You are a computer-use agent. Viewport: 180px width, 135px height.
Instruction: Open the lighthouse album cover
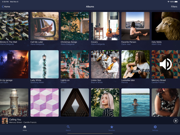[14, 102]
